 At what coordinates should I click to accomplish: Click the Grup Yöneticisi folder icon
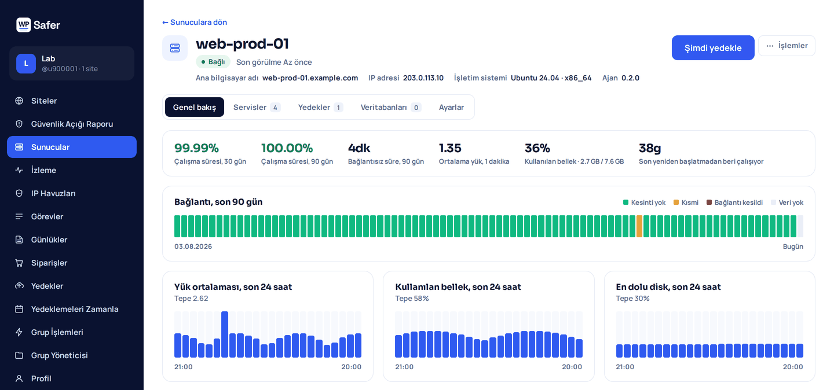(x=19, y=355)
